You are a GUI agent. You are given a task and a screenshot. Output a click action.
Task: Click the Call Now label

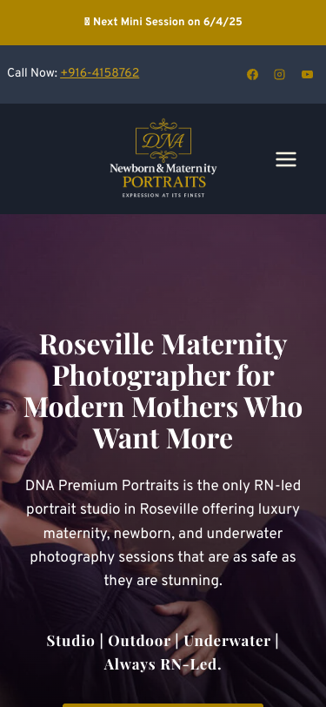32,73
